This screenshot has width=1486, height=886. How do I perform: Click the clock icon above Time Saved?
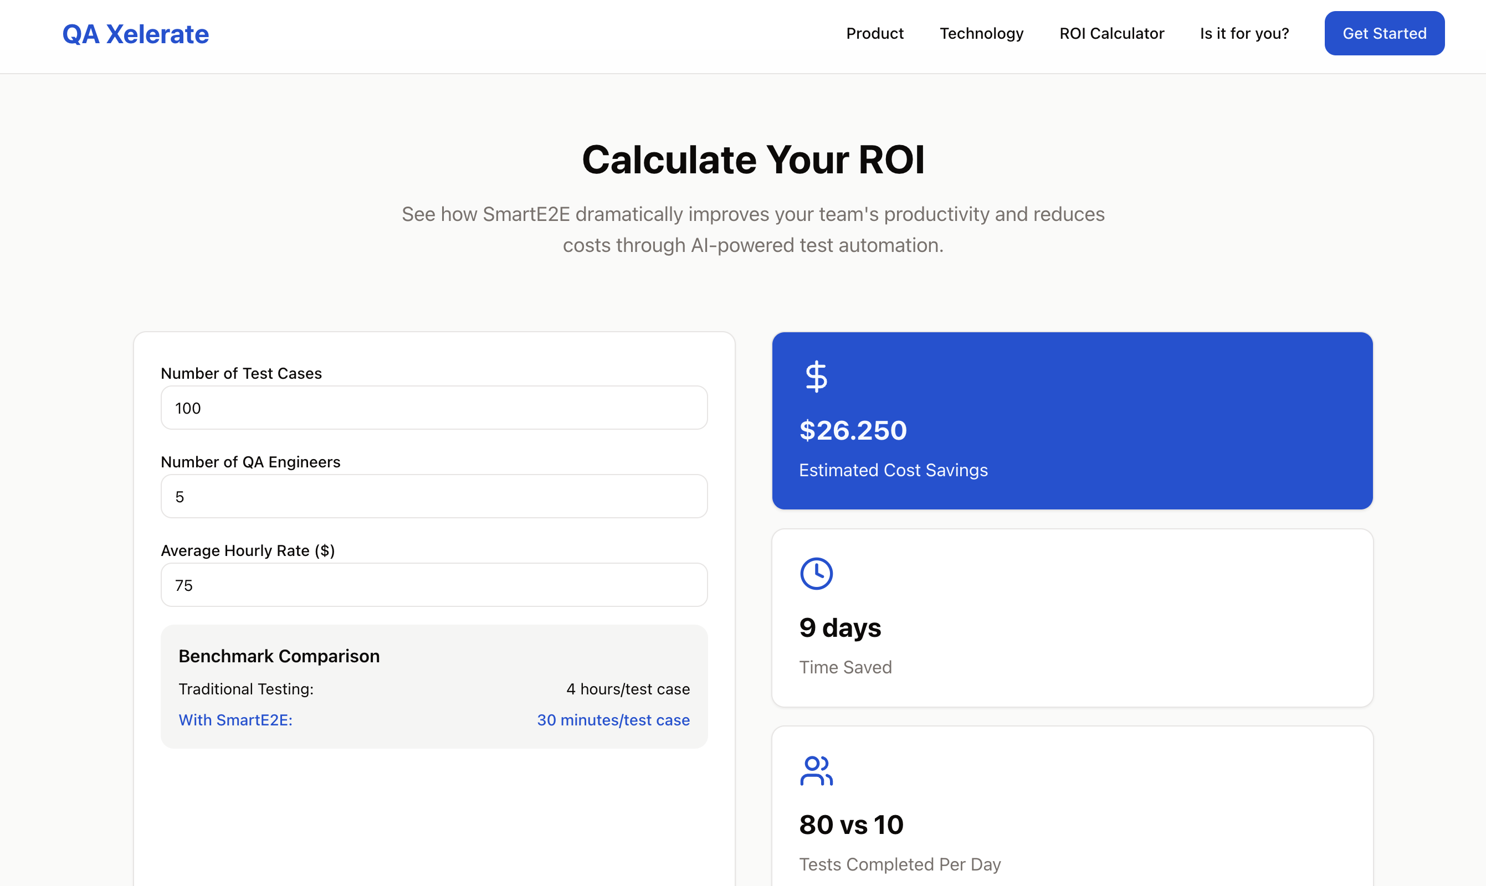click(x=816, y=574)
